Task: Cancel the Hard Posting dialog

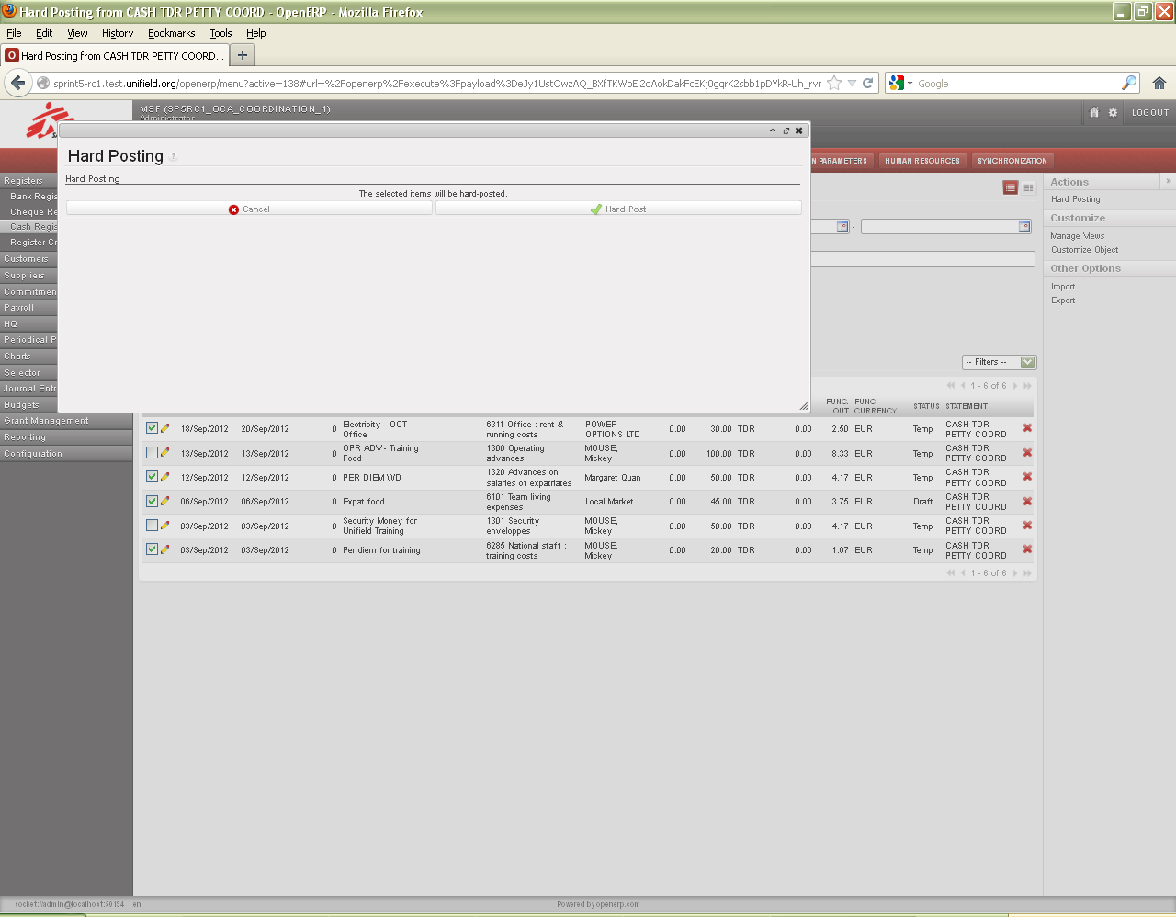Action: point(249,209)
